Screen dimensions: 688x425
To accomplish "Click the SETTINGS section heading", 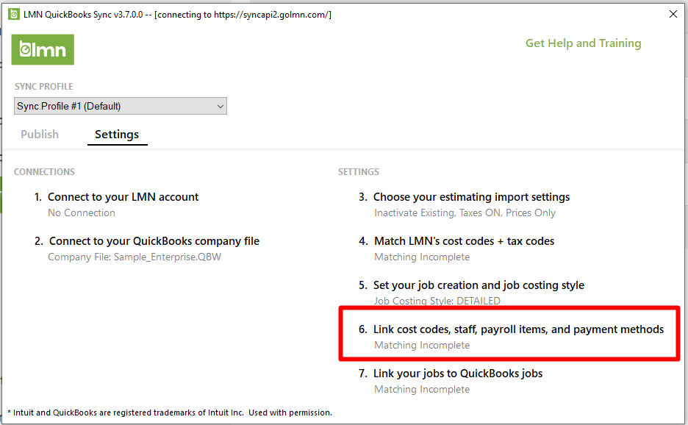I will click(358, 171).
